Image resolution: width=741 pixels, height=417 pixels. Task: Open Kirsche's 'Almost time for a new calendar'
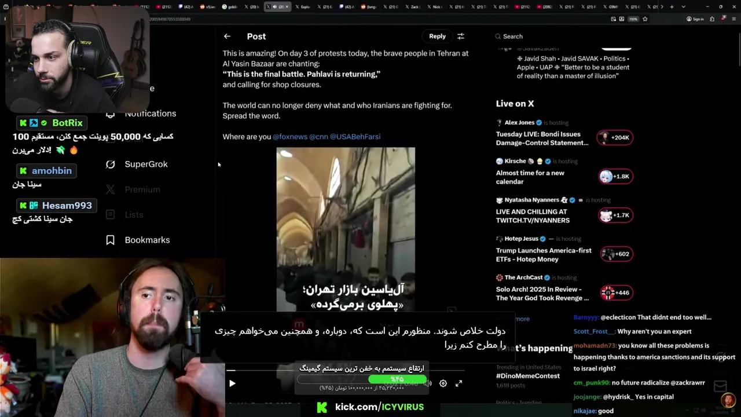point(530,177)
